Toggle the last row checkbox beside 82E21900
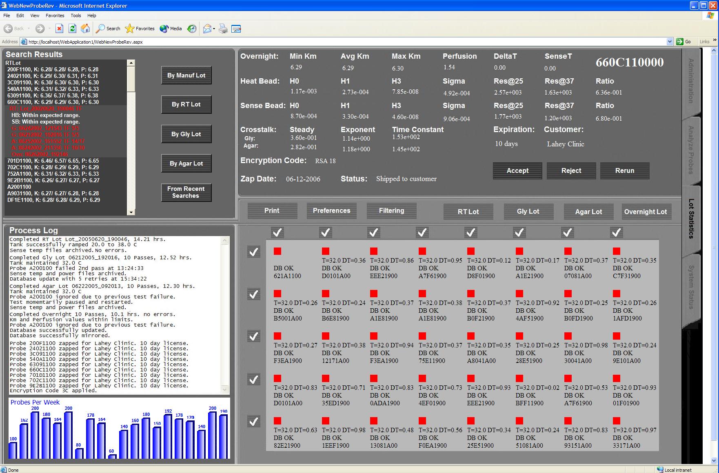This screenshot has height=473, width=719. click(254, 421)
